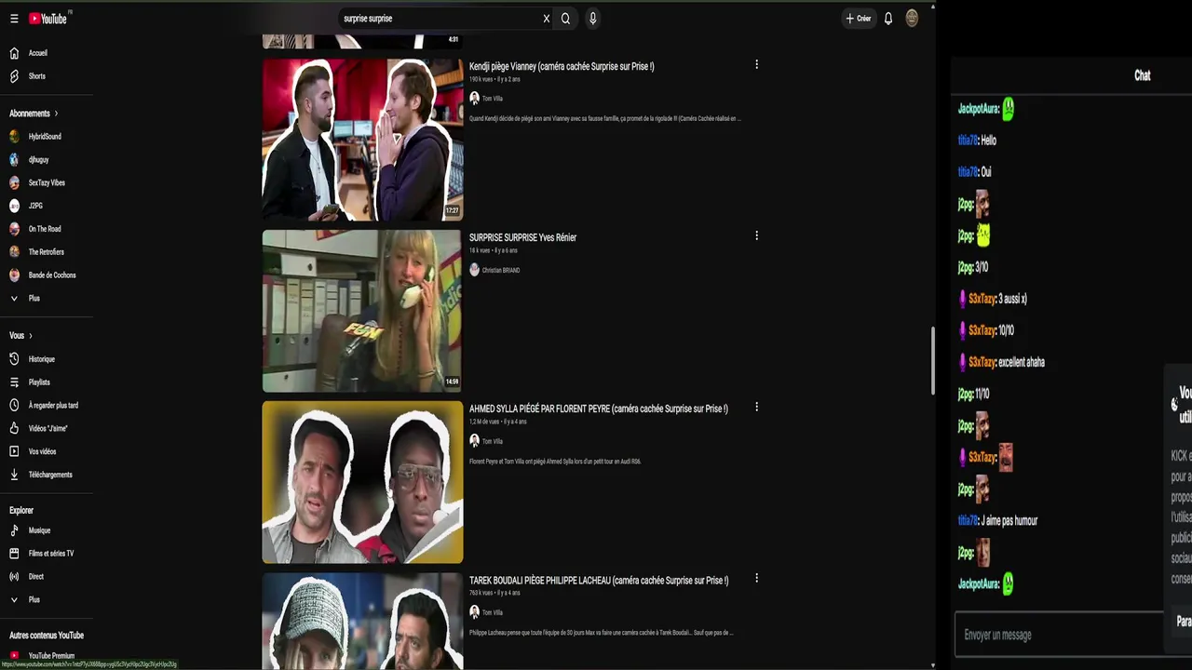Select the titia78 Hello chat username
1192x670 pixels.
click(x=968, y=141)
